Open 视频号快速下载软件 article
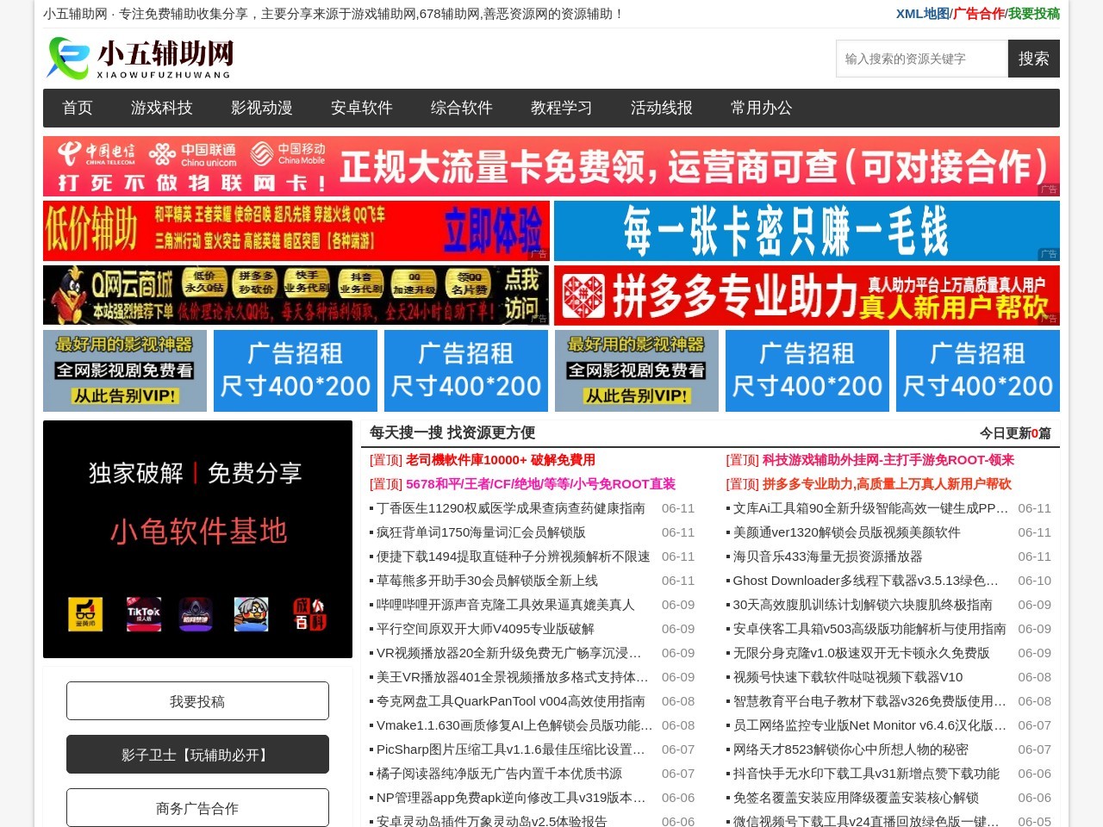This screenshot has width=1103, height=827. [x=848, y=677]
